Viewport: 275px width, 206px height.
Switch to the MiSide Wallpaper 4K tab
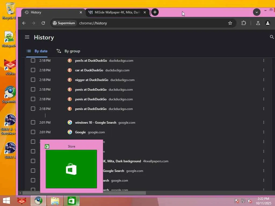click(118, 12)
